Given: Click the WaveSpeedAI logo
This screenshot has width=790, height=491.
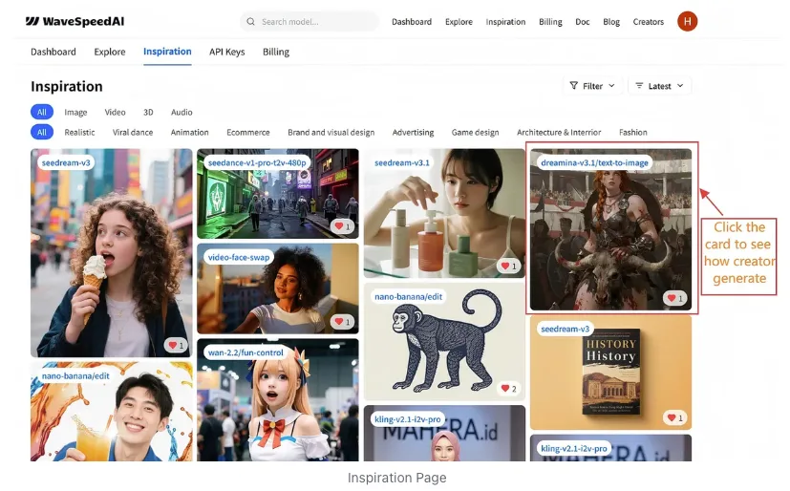Looking at the screenshot, I should 75,21.
